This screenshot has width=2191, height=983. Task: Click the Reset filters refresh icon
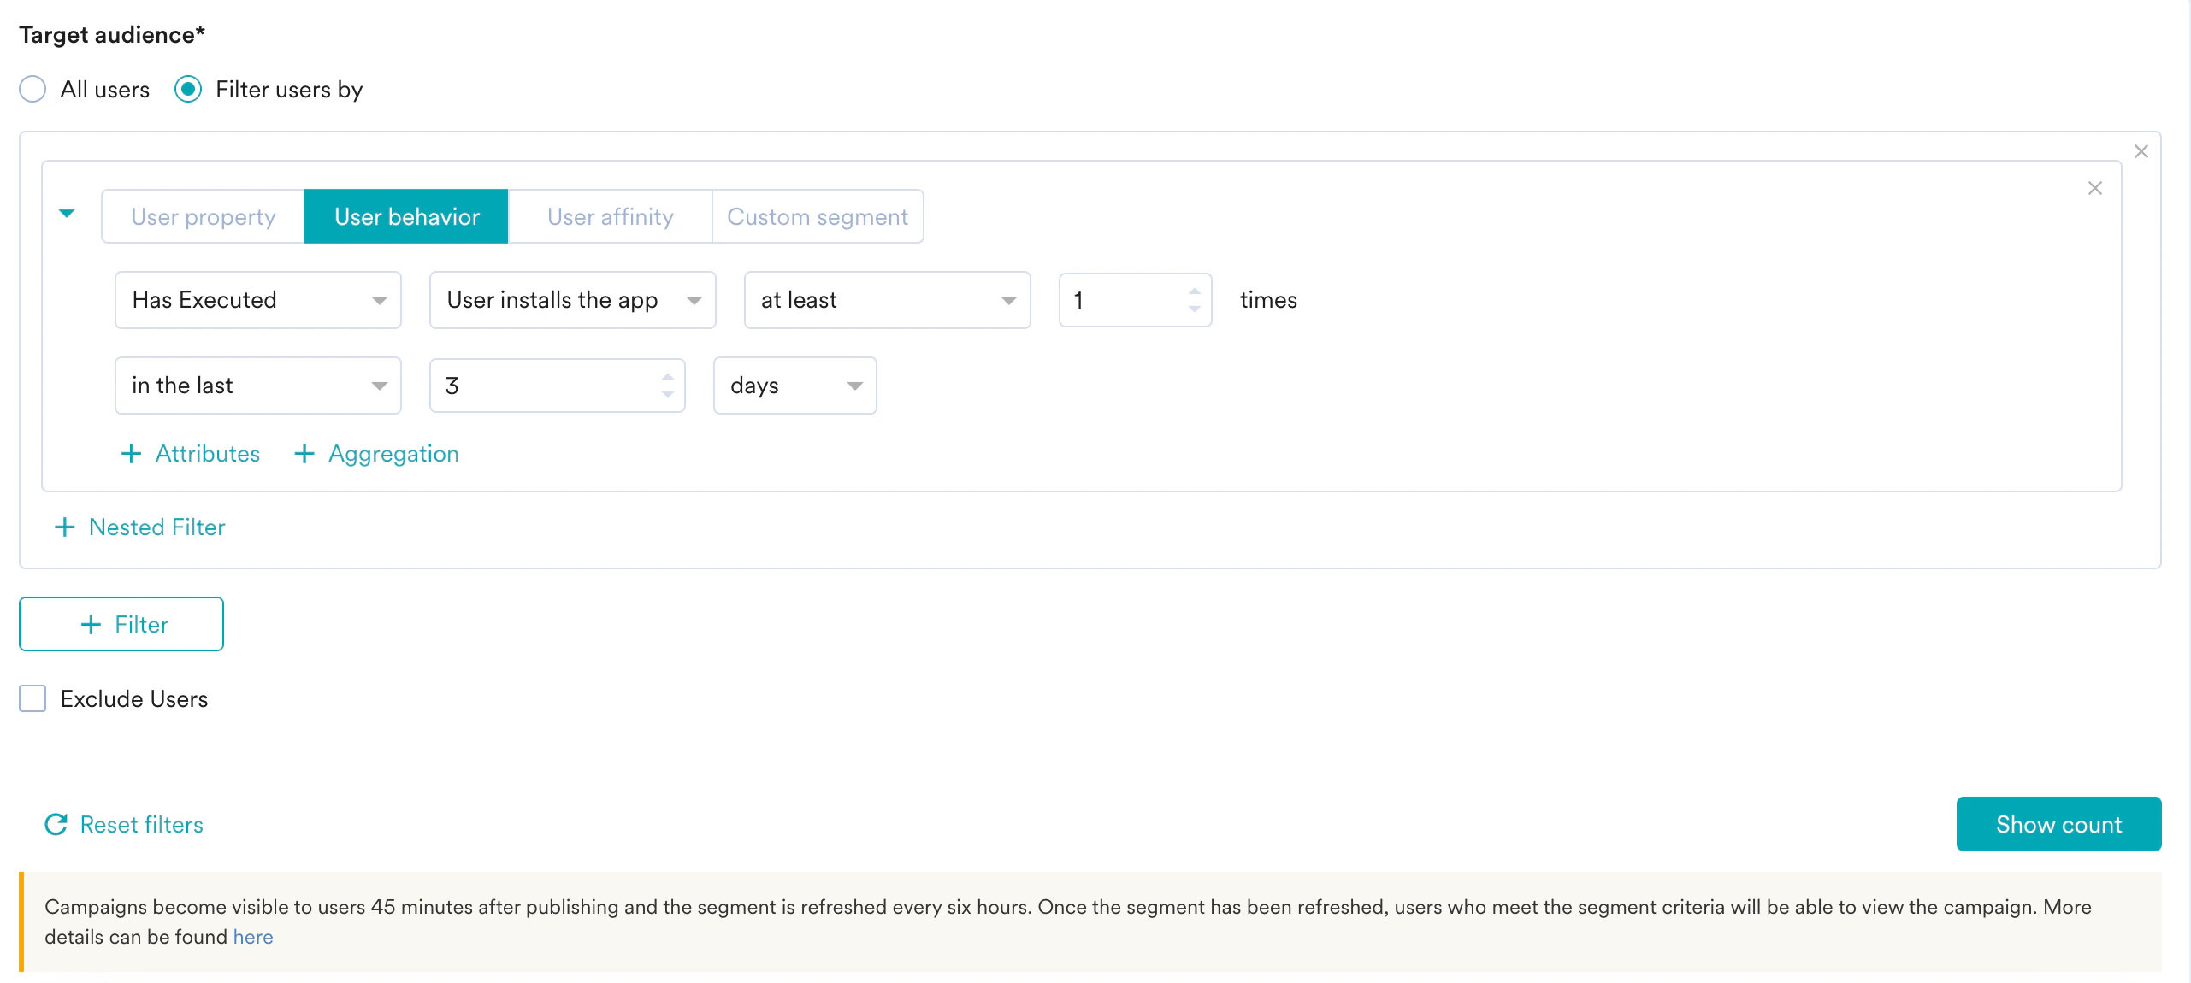(56, 824)
